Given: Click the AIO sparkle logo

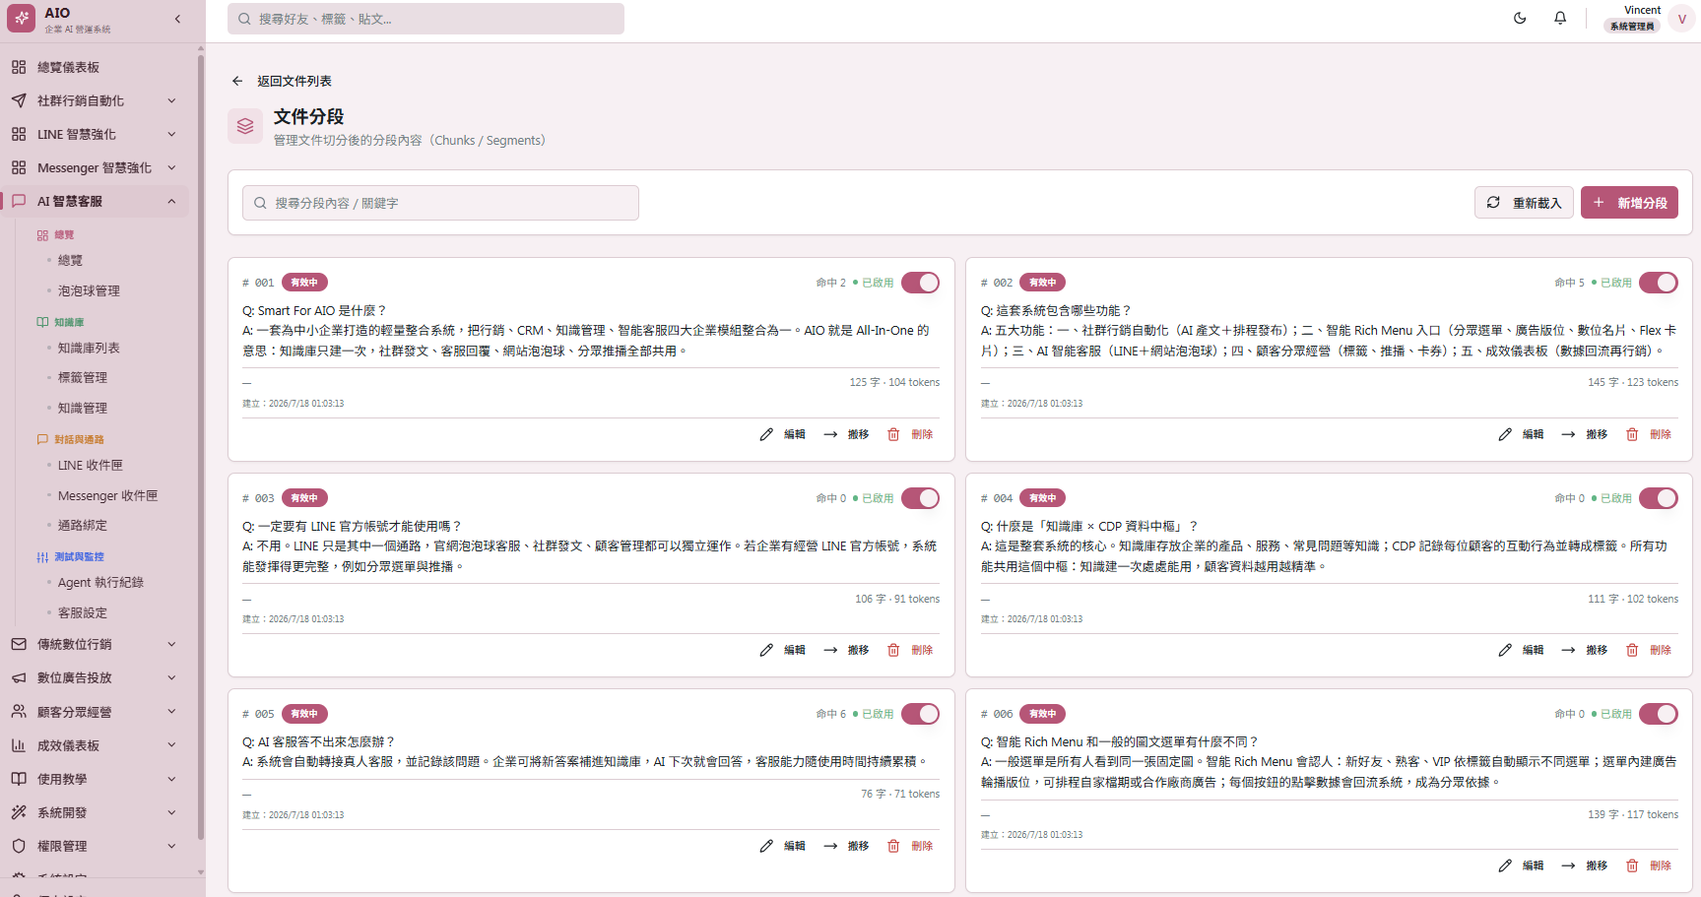Looking at the screenshot, I should point(22,19).
